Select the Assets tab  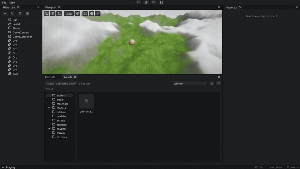point(68,77)
